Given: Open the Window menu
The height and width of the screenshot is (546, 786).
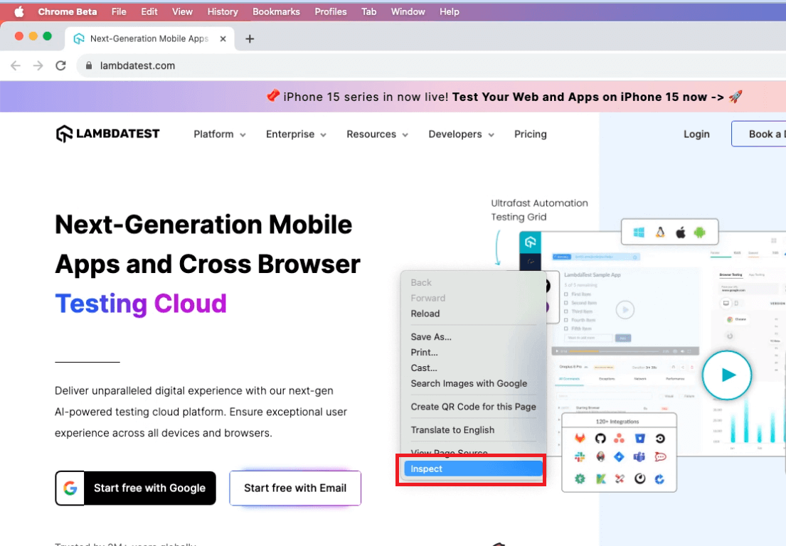Looking at the screenshot, I should pos(408,11).
